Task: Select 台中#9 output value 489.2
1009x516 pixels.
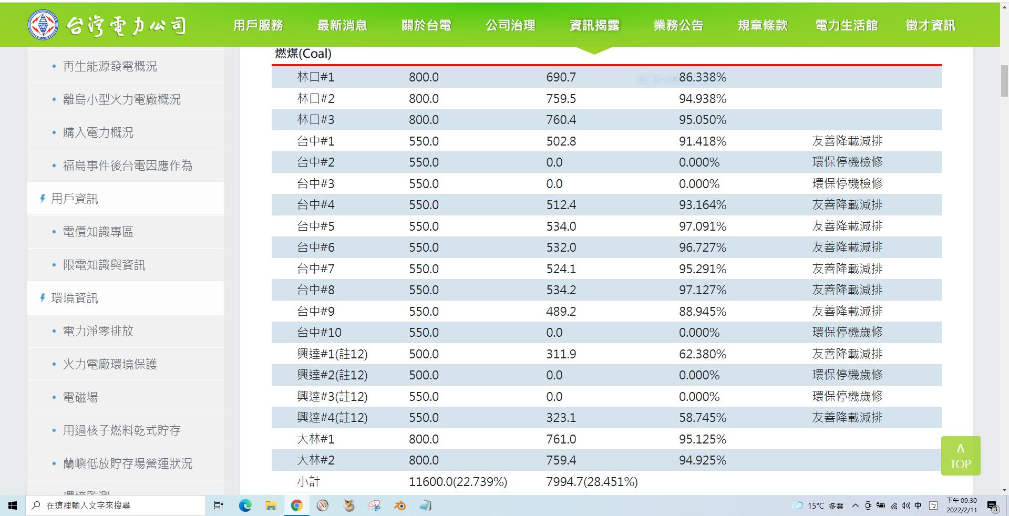Action: (561, 312)
